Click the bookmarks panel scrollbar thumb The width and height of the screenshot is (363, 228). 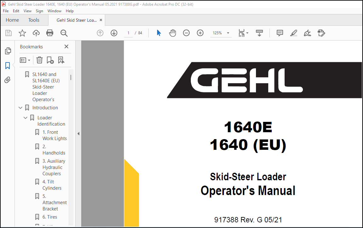point(71,77)
